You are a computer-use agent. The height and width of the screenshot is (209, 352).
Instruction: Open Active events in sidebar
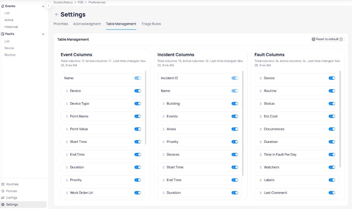pyautogui.click(x=9, y=20)
